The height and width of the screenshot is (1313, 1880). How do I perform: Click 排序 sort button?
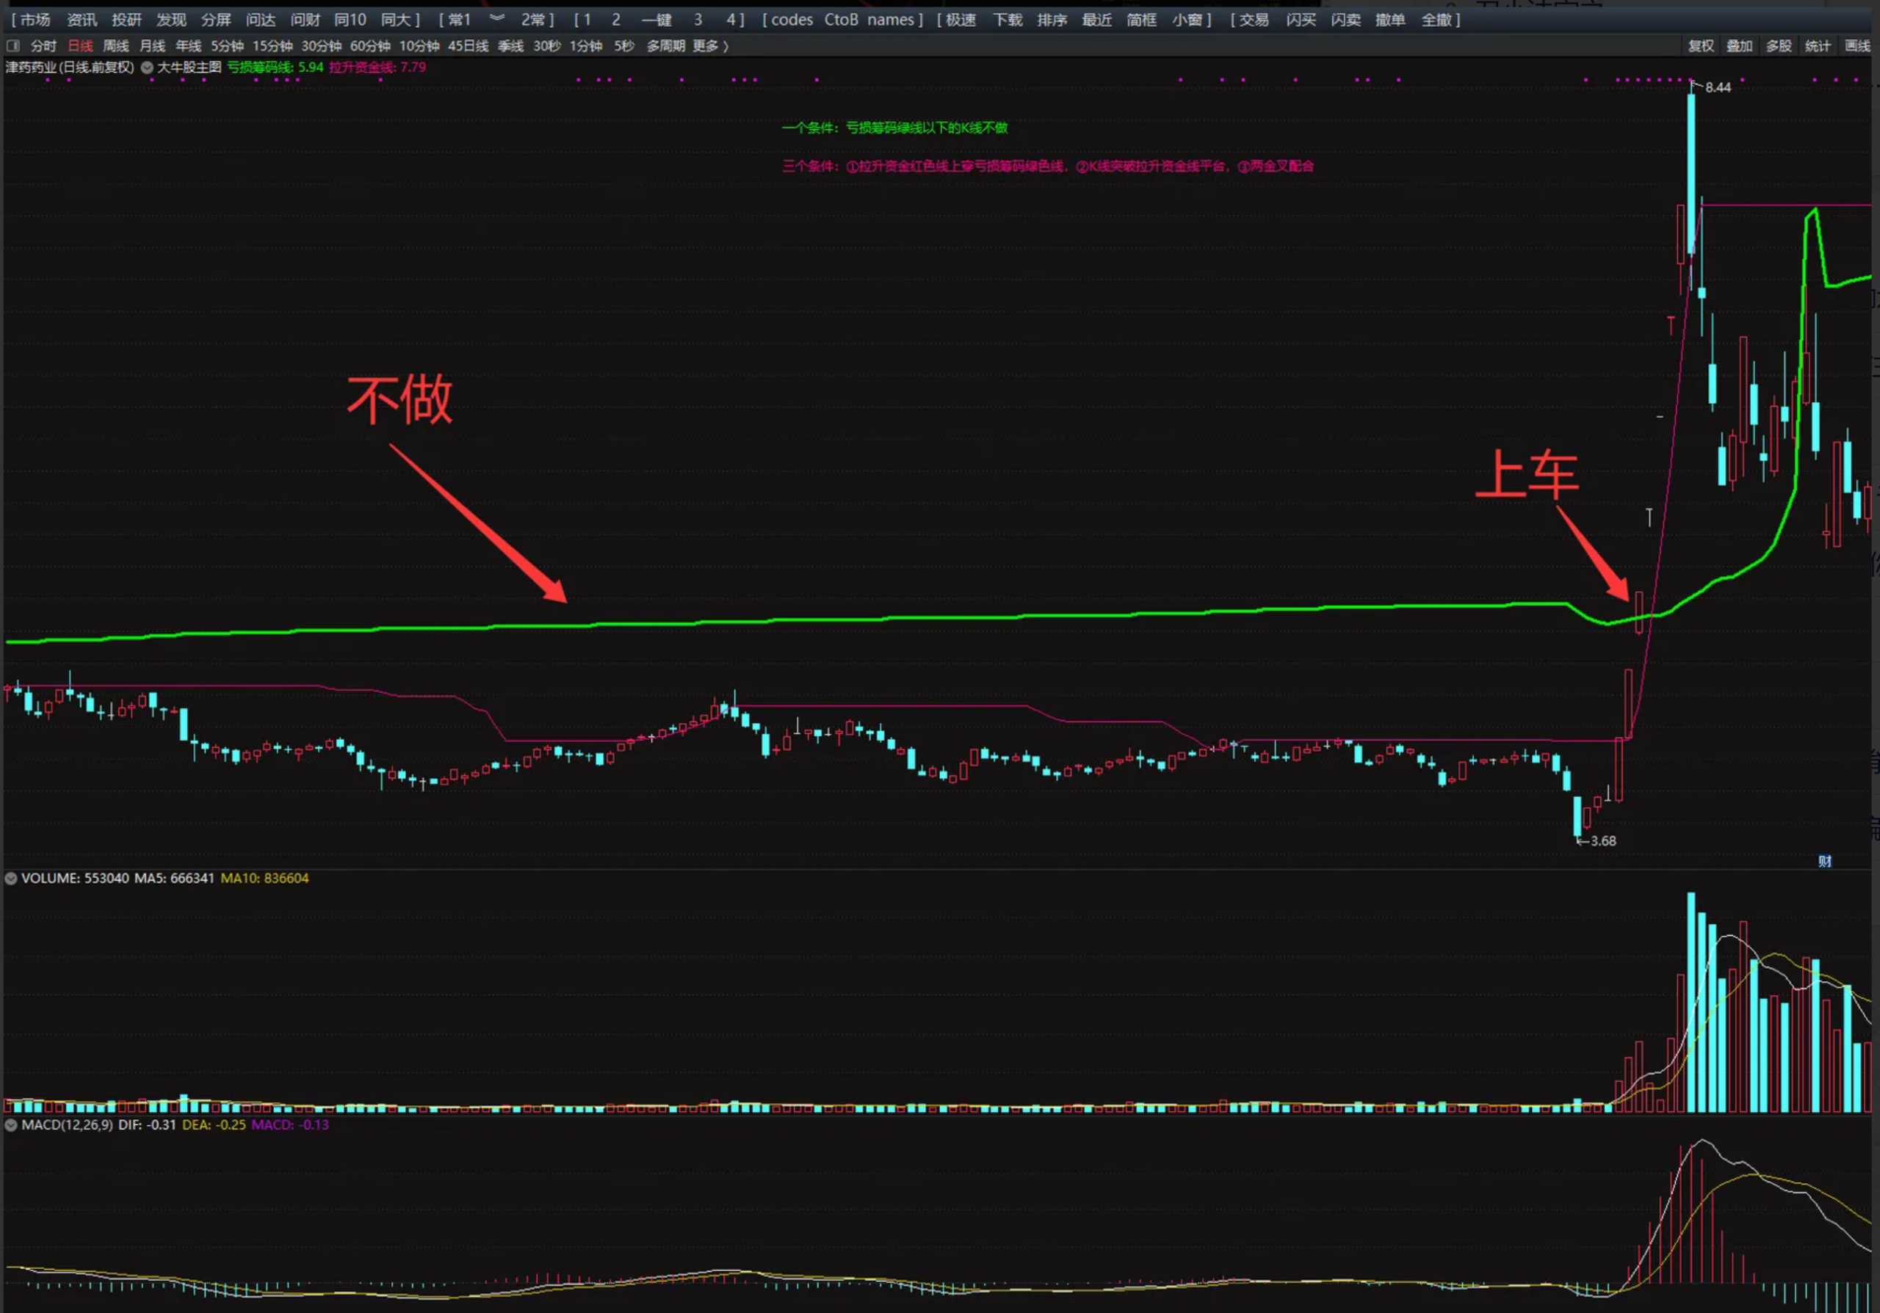click(x=1052, y=20)
